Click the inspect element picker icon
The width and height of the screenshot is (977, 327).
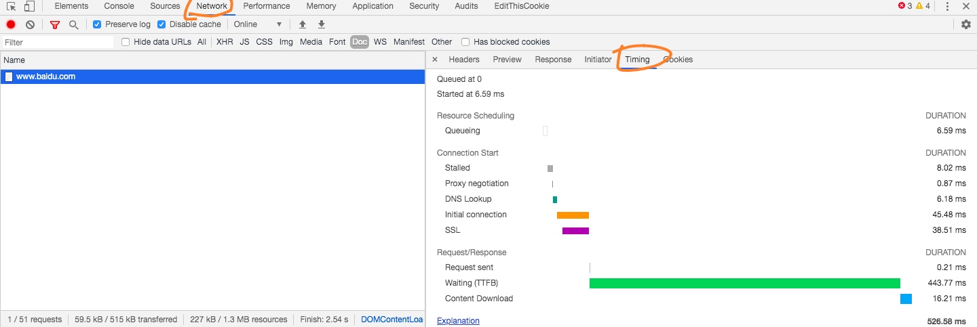coord(11,6)
